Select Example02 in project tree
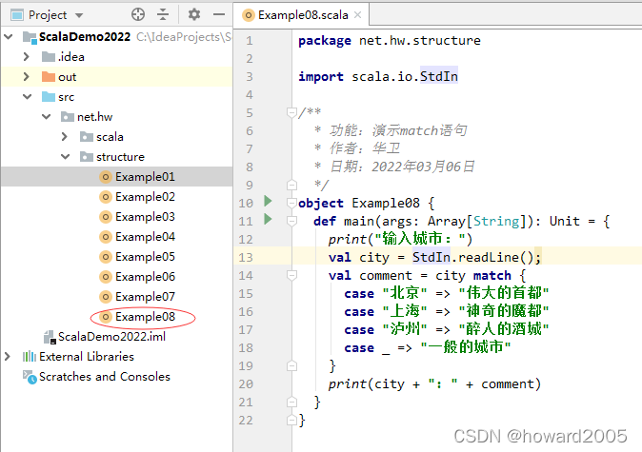 click(145, 197)
